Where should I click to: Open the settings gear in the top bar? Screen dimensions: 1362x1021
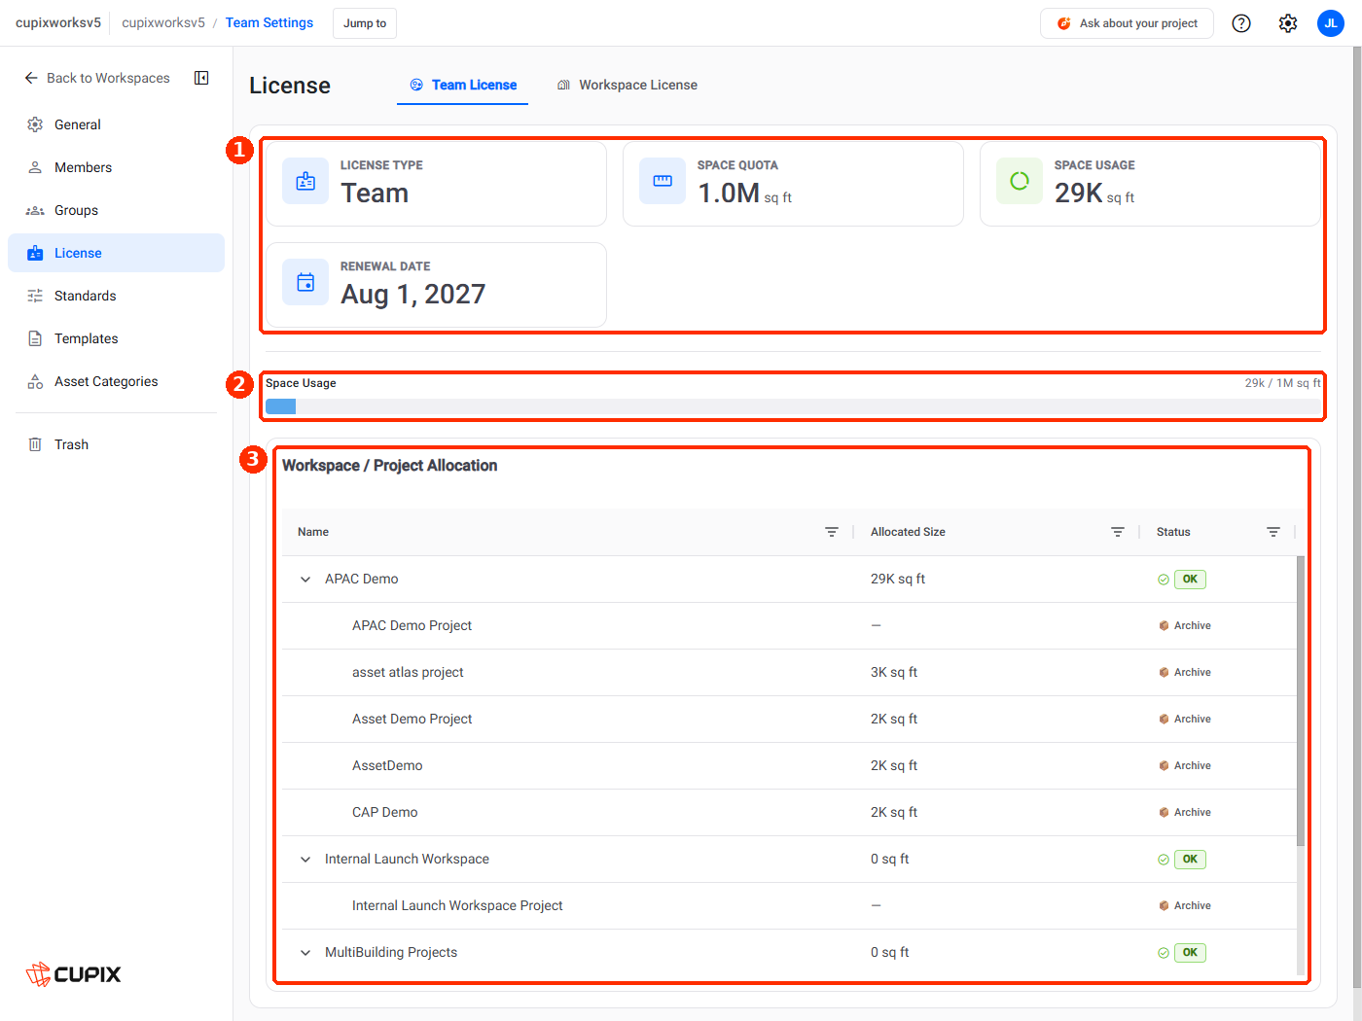point(1288,23)
